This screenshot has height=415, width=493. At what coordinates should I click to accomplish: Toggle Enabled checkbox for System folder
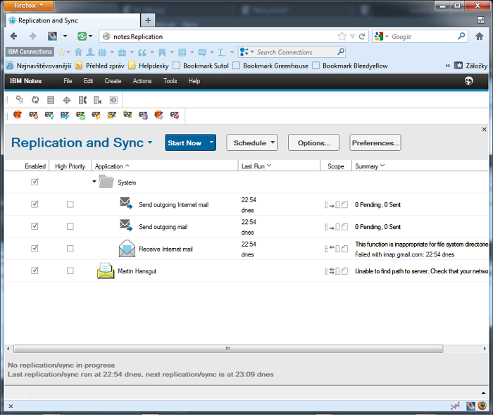click(x=35, y=182)
